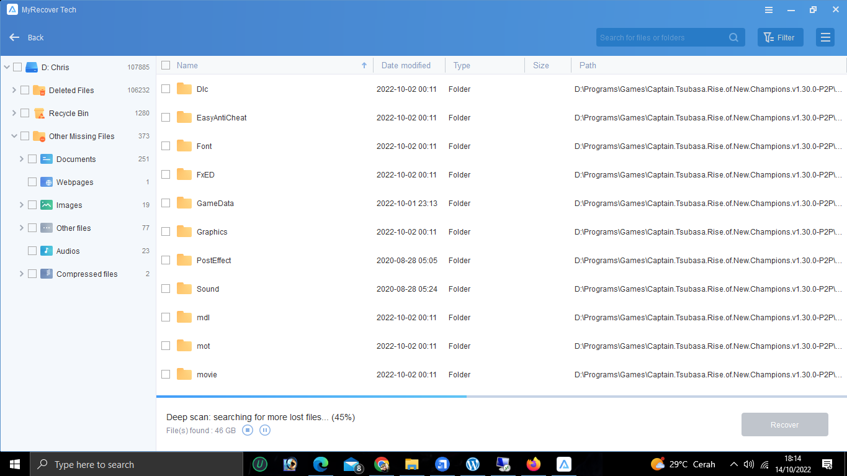Open File Explorer from the taskbar

point(412,464)
